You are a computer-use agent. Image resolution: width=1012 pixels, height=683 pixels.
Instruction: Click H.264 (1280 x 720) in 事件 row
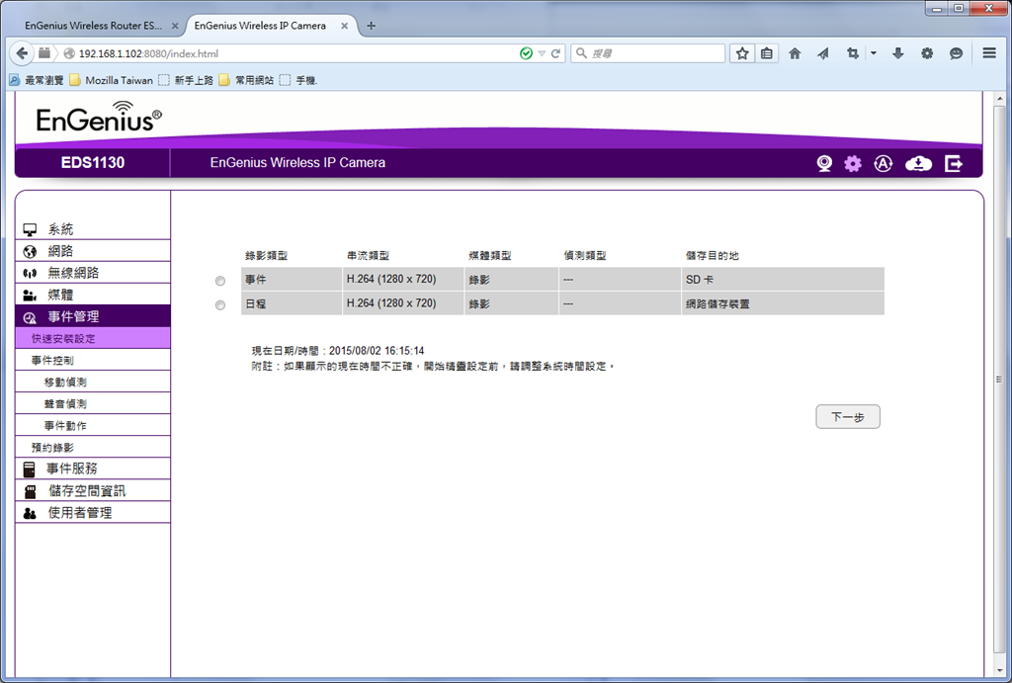[391, 280]
